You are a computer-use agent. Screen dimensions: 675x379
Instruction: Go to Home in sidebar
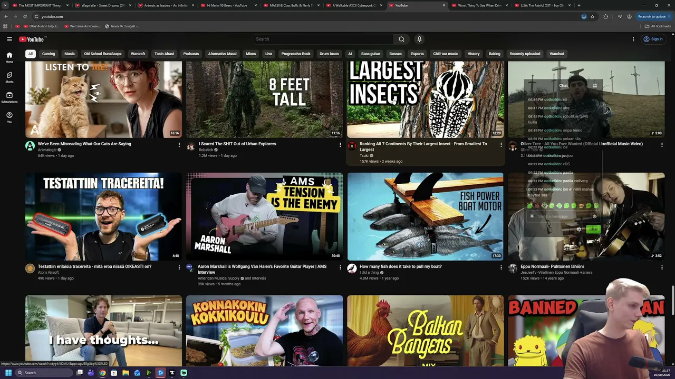coord(9,57)
